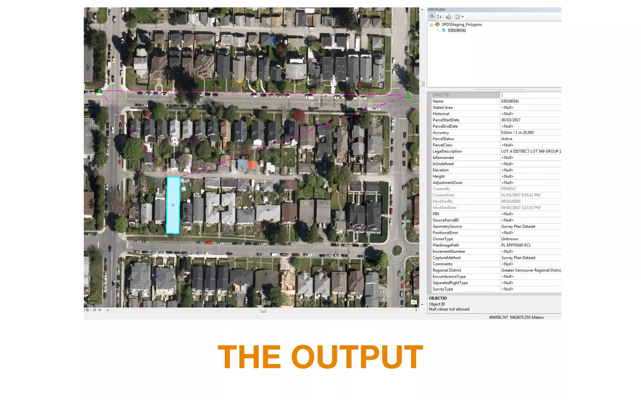641x400 pixels.
Task: Click the Elevation value cell
Action: pyautogui.click(x=531, y=170)
